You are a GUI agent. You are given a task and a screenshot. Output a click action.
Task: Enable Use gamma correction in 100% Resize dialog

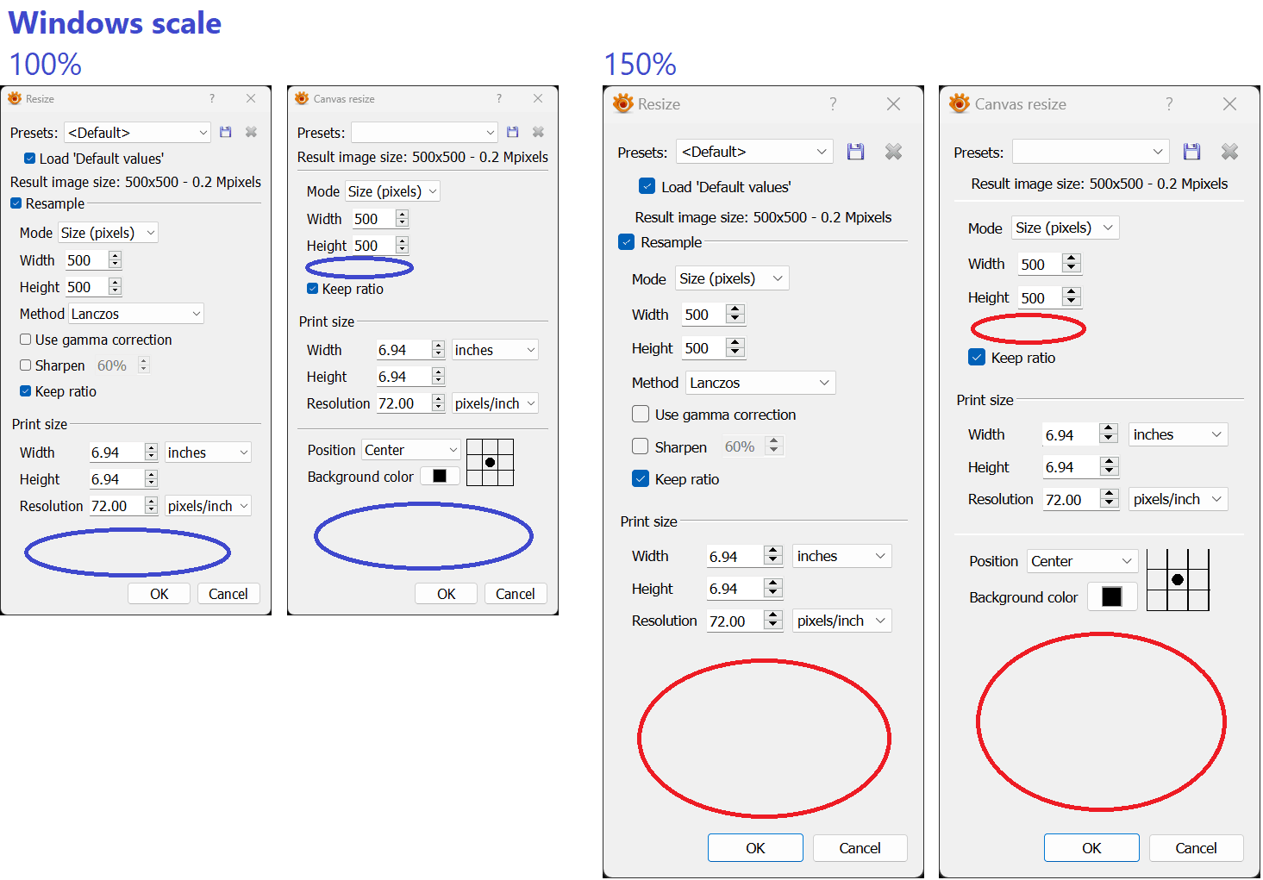tap(26, 340)
